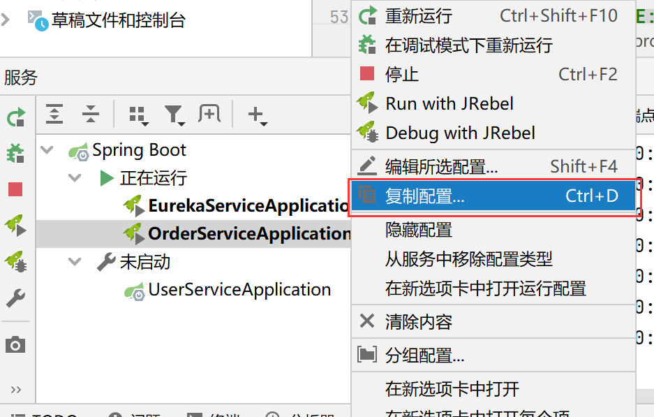The image size is (654, 417).
Task: Click the rerun icon in services sidebar
Action: (16, 118)
